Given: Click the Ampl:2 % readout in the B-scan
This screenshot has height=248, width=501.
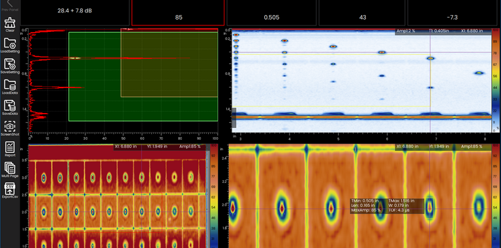Looking at the screenshot, I should tap(406, 31).
